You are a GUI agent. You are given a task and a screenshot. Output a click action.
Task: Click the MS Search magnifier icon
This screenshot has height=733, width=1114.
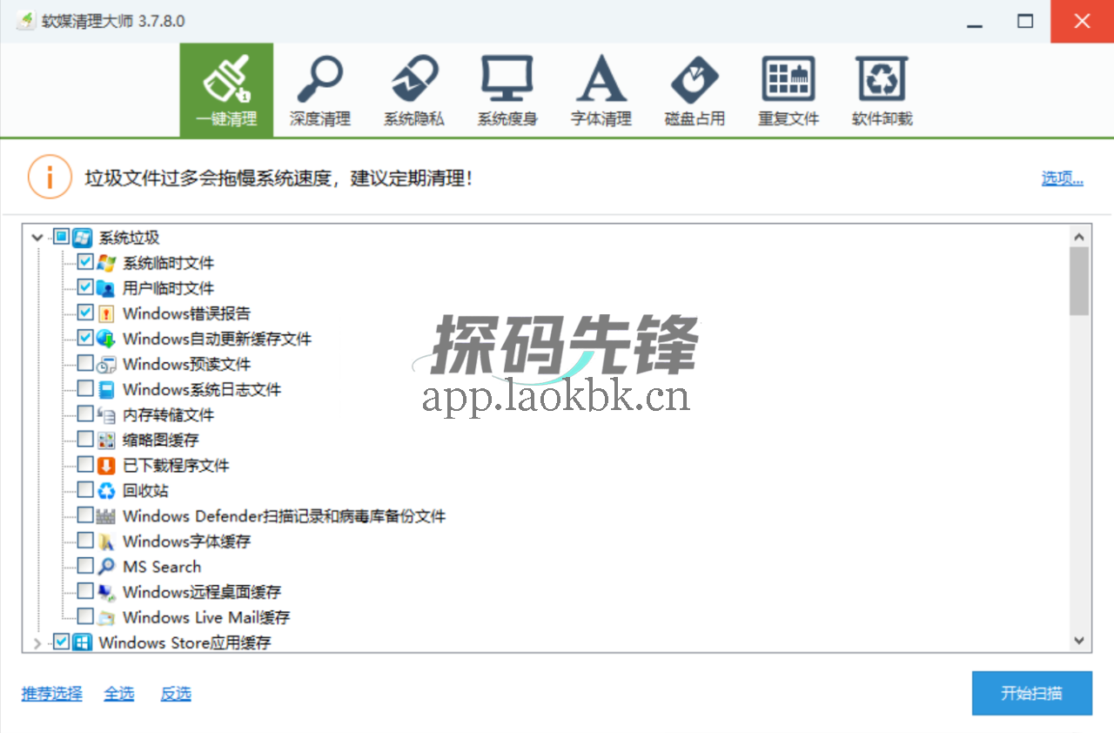point(106,567)
